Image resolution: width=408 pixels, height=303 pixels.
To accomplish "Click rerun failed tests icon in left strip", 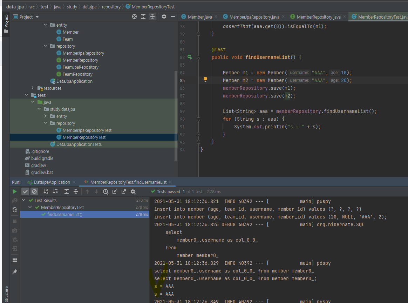I will click(x=15, y=201).
